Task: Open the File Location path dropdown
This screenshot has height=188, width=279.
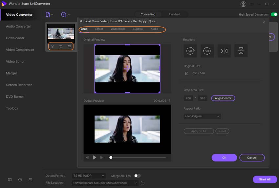Action: click(x=105, y=183)
